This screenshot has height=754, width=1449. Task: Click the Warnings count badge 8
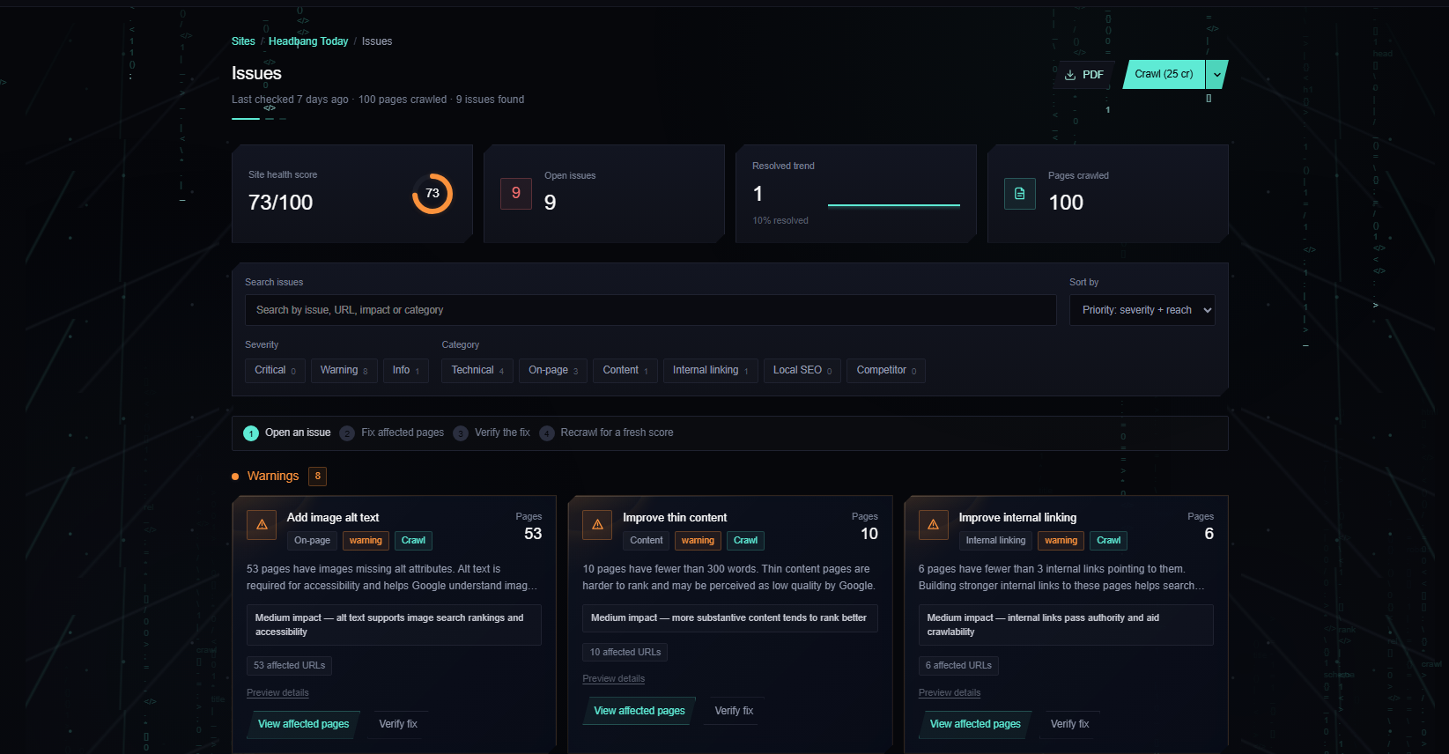tap(318, 477)
